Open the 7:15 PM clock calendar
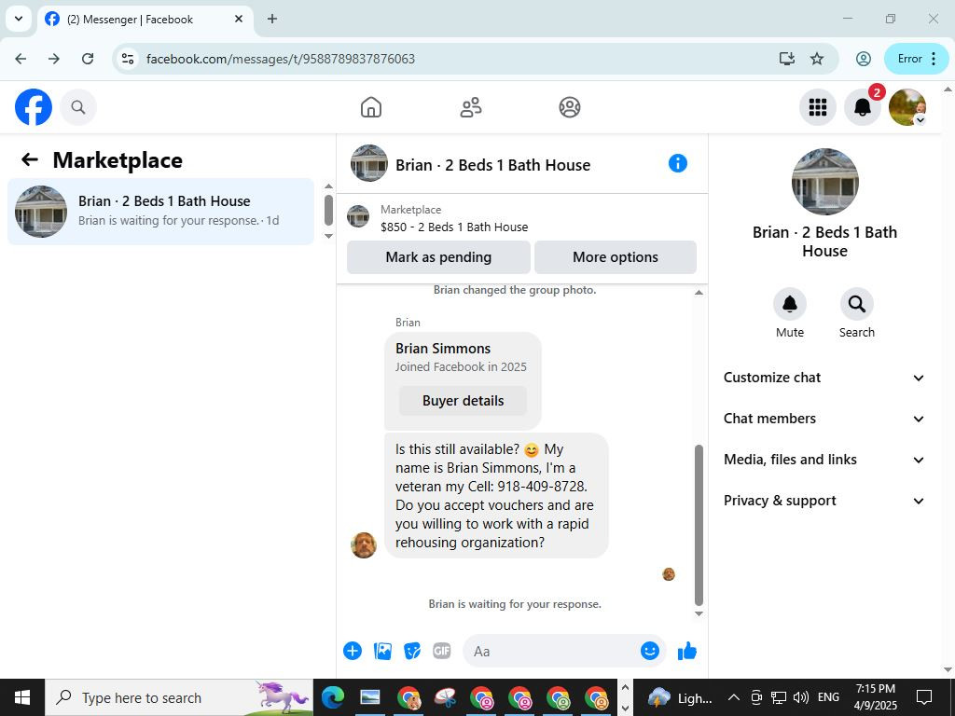The width and height of the screenshot is (955, 716). click(x=875, y=697)
